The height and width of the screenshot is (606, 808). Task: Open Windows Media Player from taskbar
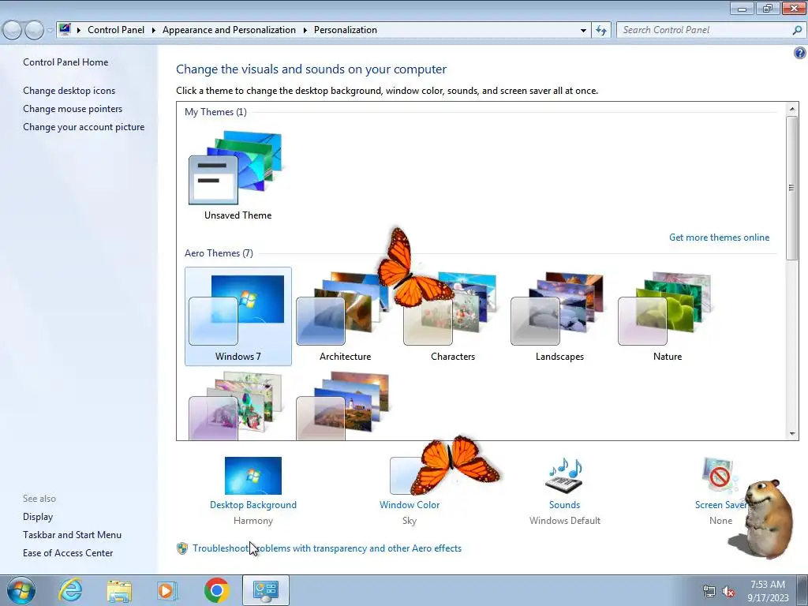click(x=167, y=590)
